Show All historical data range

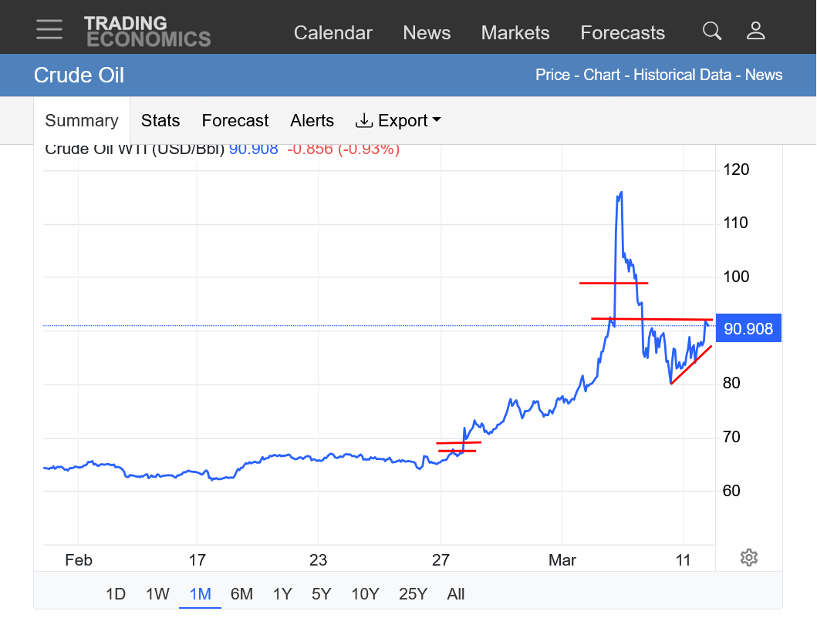tap(456, 594)
